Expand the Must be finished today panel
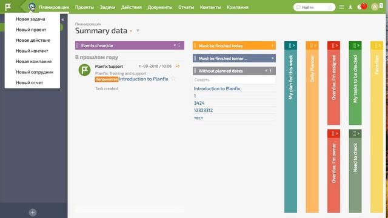Image resolution: width=388 pixels, height=218 pixels. (272, 45)
